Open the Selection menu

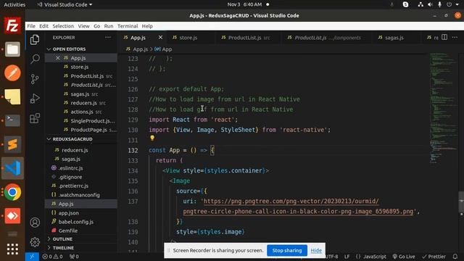[x=63, y=26]
